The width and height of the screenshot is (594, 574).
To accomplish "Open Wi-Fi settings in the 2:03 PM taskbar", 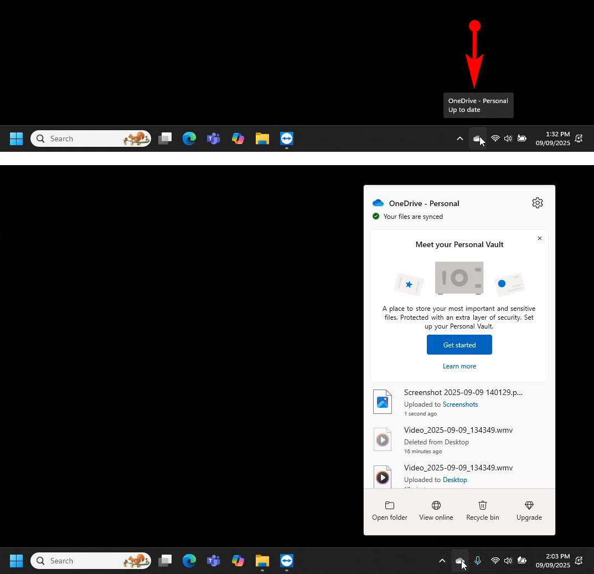I will pyautogui.click(x=495, y=560).
